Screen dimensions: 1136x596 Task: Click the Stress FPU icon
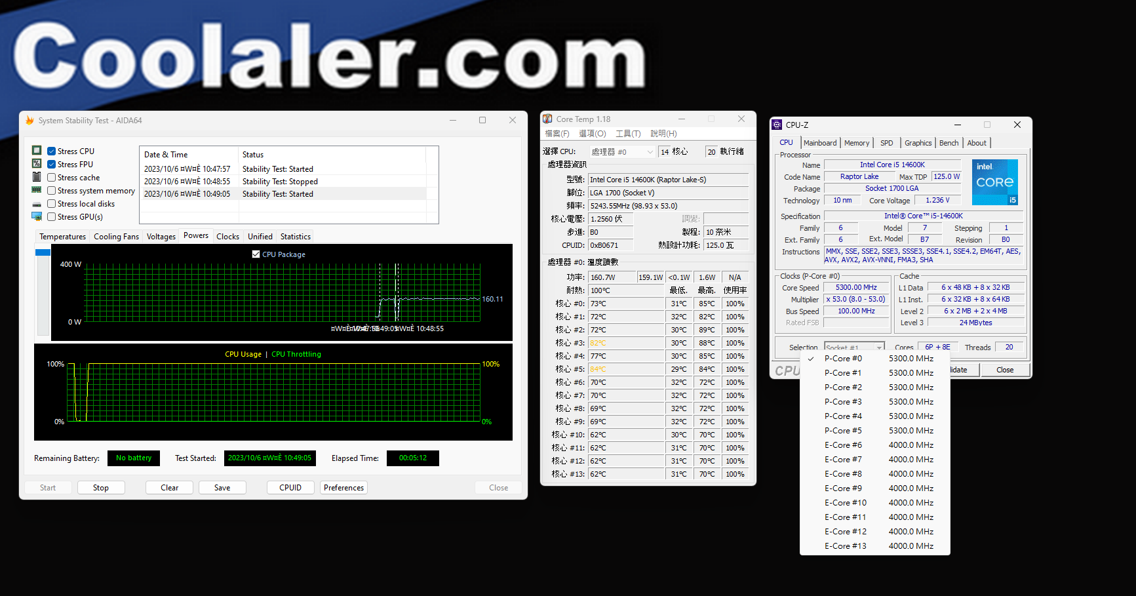pyautogui.click(x=37, y=164)
